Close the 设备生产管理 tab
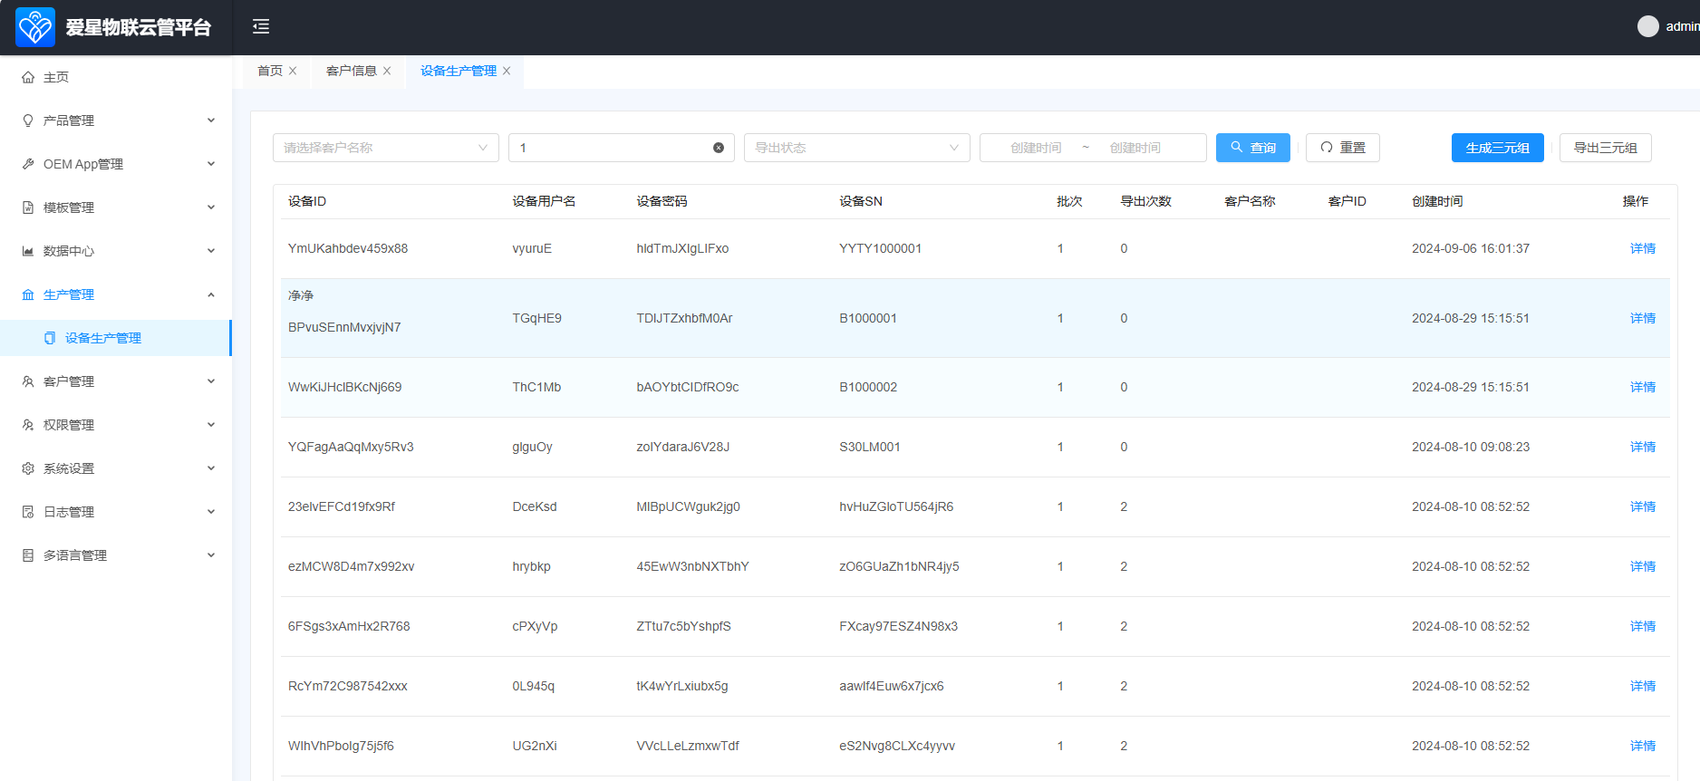1700x781 pixels. (x=507, y=71)
